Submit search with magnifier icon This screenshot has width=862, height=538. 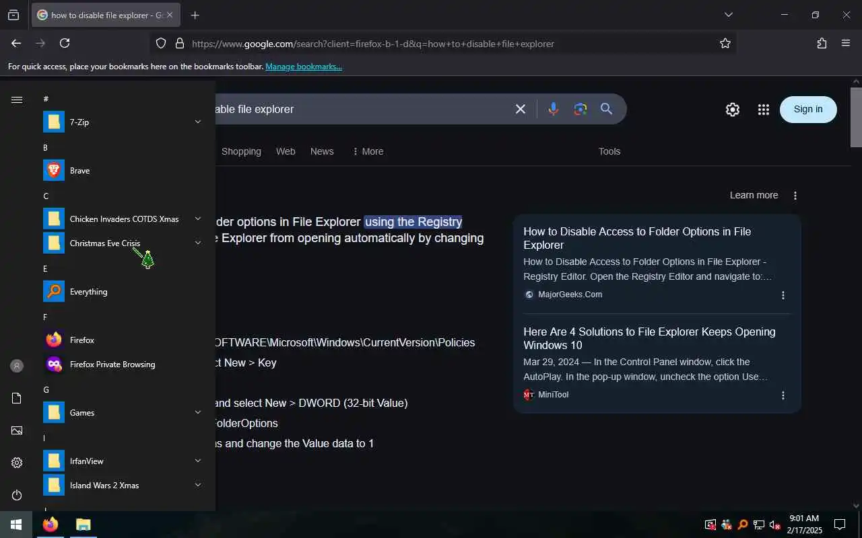tap(606, 109)
